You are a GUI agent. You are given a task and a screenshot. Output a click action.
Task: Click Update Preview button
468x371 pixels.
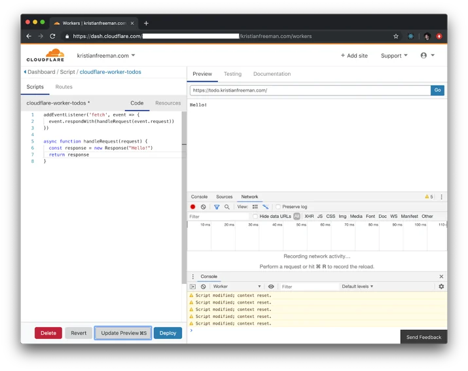pos(123,333)
